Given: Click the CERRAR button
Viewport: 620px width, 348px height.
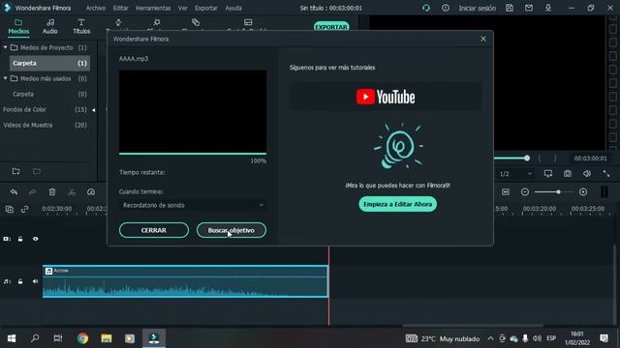Looking at the screenshot, I should click(x=154, y=230).
